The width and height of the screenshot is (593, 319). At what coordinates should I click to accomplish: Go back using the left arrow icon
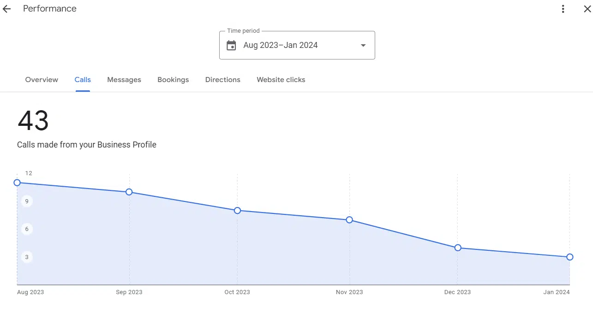6,9
